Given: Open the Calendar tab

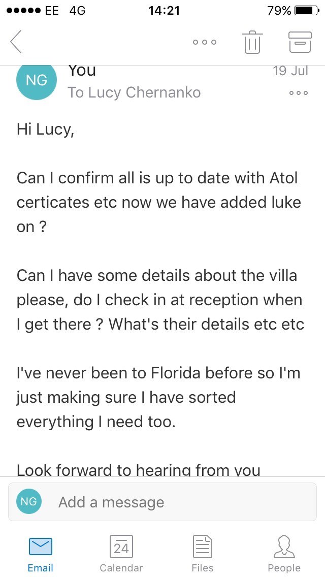Looking at the screenshot, I should click(121, 554).
